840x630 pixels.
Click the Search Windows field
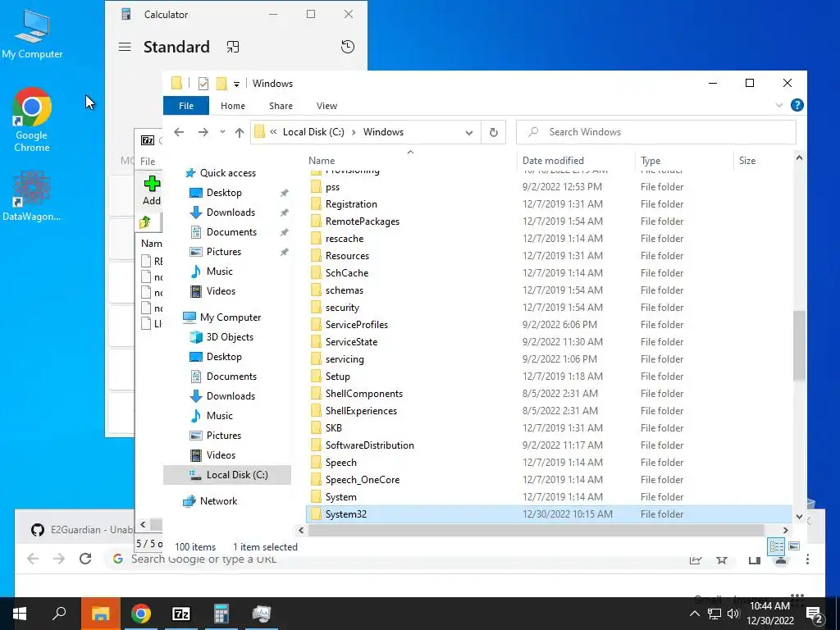(x=655, y=132)
